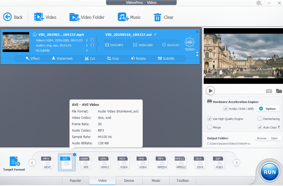Image resolution: width=283 pixels, height=186 pixels.
Task: Play the video preview
Action: (211, 91)
